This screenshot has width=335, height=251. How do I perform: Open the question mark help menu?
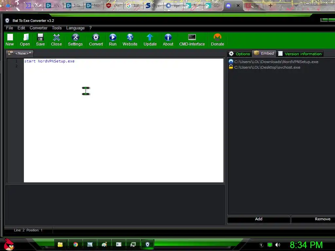90,28
